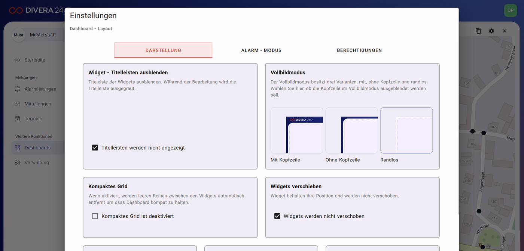Click the Dashboards grid icon

[18, 148]
